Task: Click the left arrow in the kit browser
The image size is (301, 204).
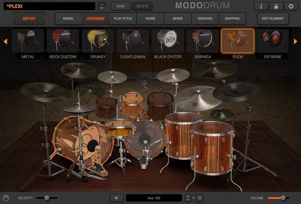Action: coord(5,41)
